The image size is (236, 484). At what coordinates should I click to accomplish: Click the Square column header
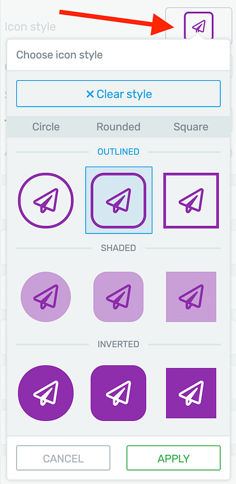(191, 127)
